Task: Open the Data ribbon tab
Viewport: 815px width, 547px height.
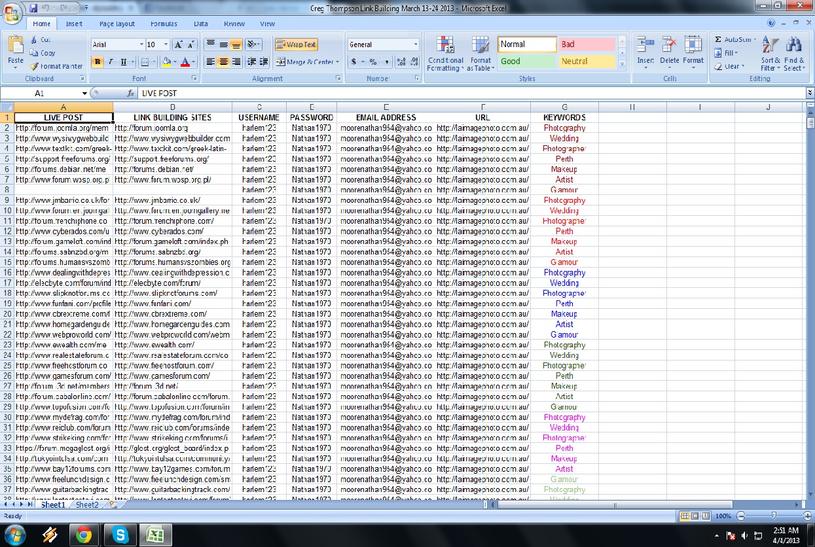Action: tap(201, 24)
